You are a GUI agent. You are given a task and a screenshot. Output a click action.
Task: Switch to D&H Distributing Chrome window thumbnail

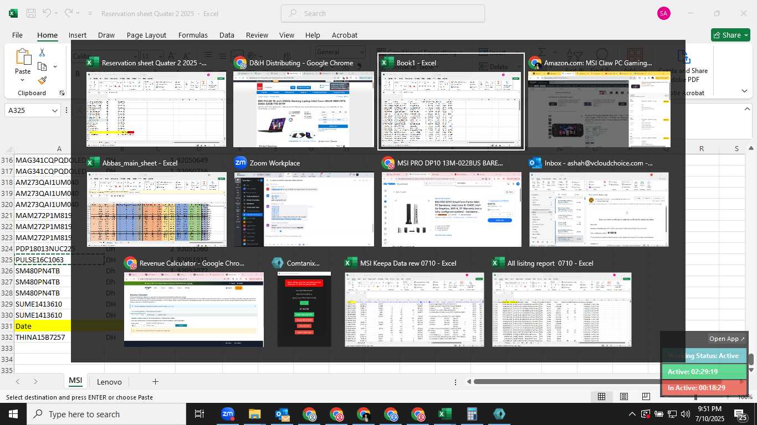[x=304, y=102]
